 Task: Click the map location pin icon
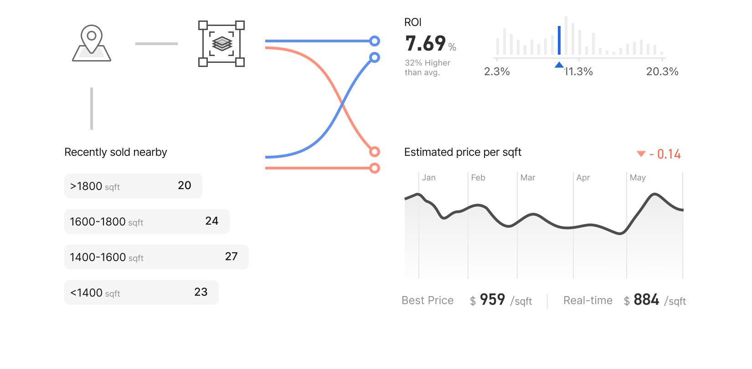[92, 43]
